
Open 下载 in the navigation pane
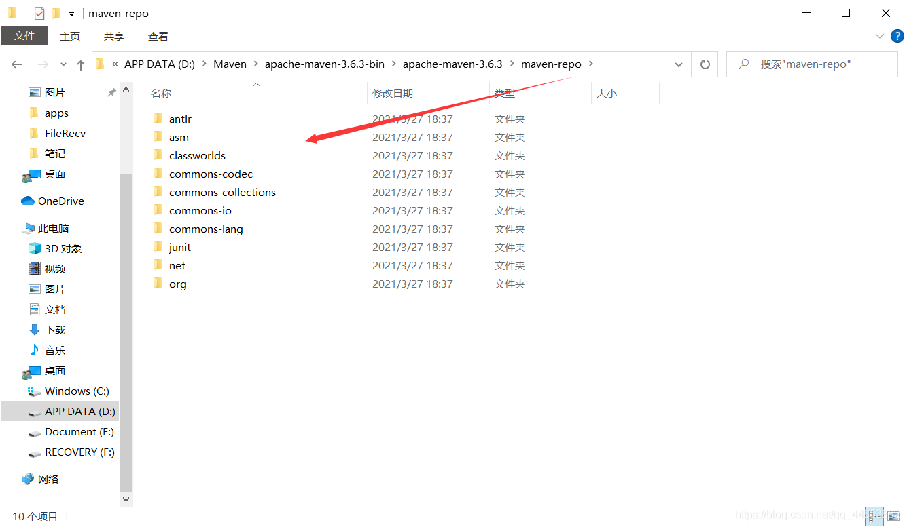click(x=55, y=330)
